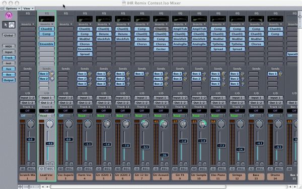Open Inserts dropdown on Scratch Mix strip
The width and height of the screenshot is (302, 189).
[28, 24]
